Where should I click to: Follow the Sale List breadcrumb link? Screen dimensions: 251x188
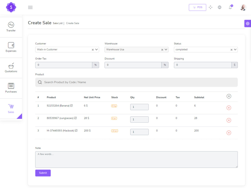pyautogui.click(x=58, y=23)
